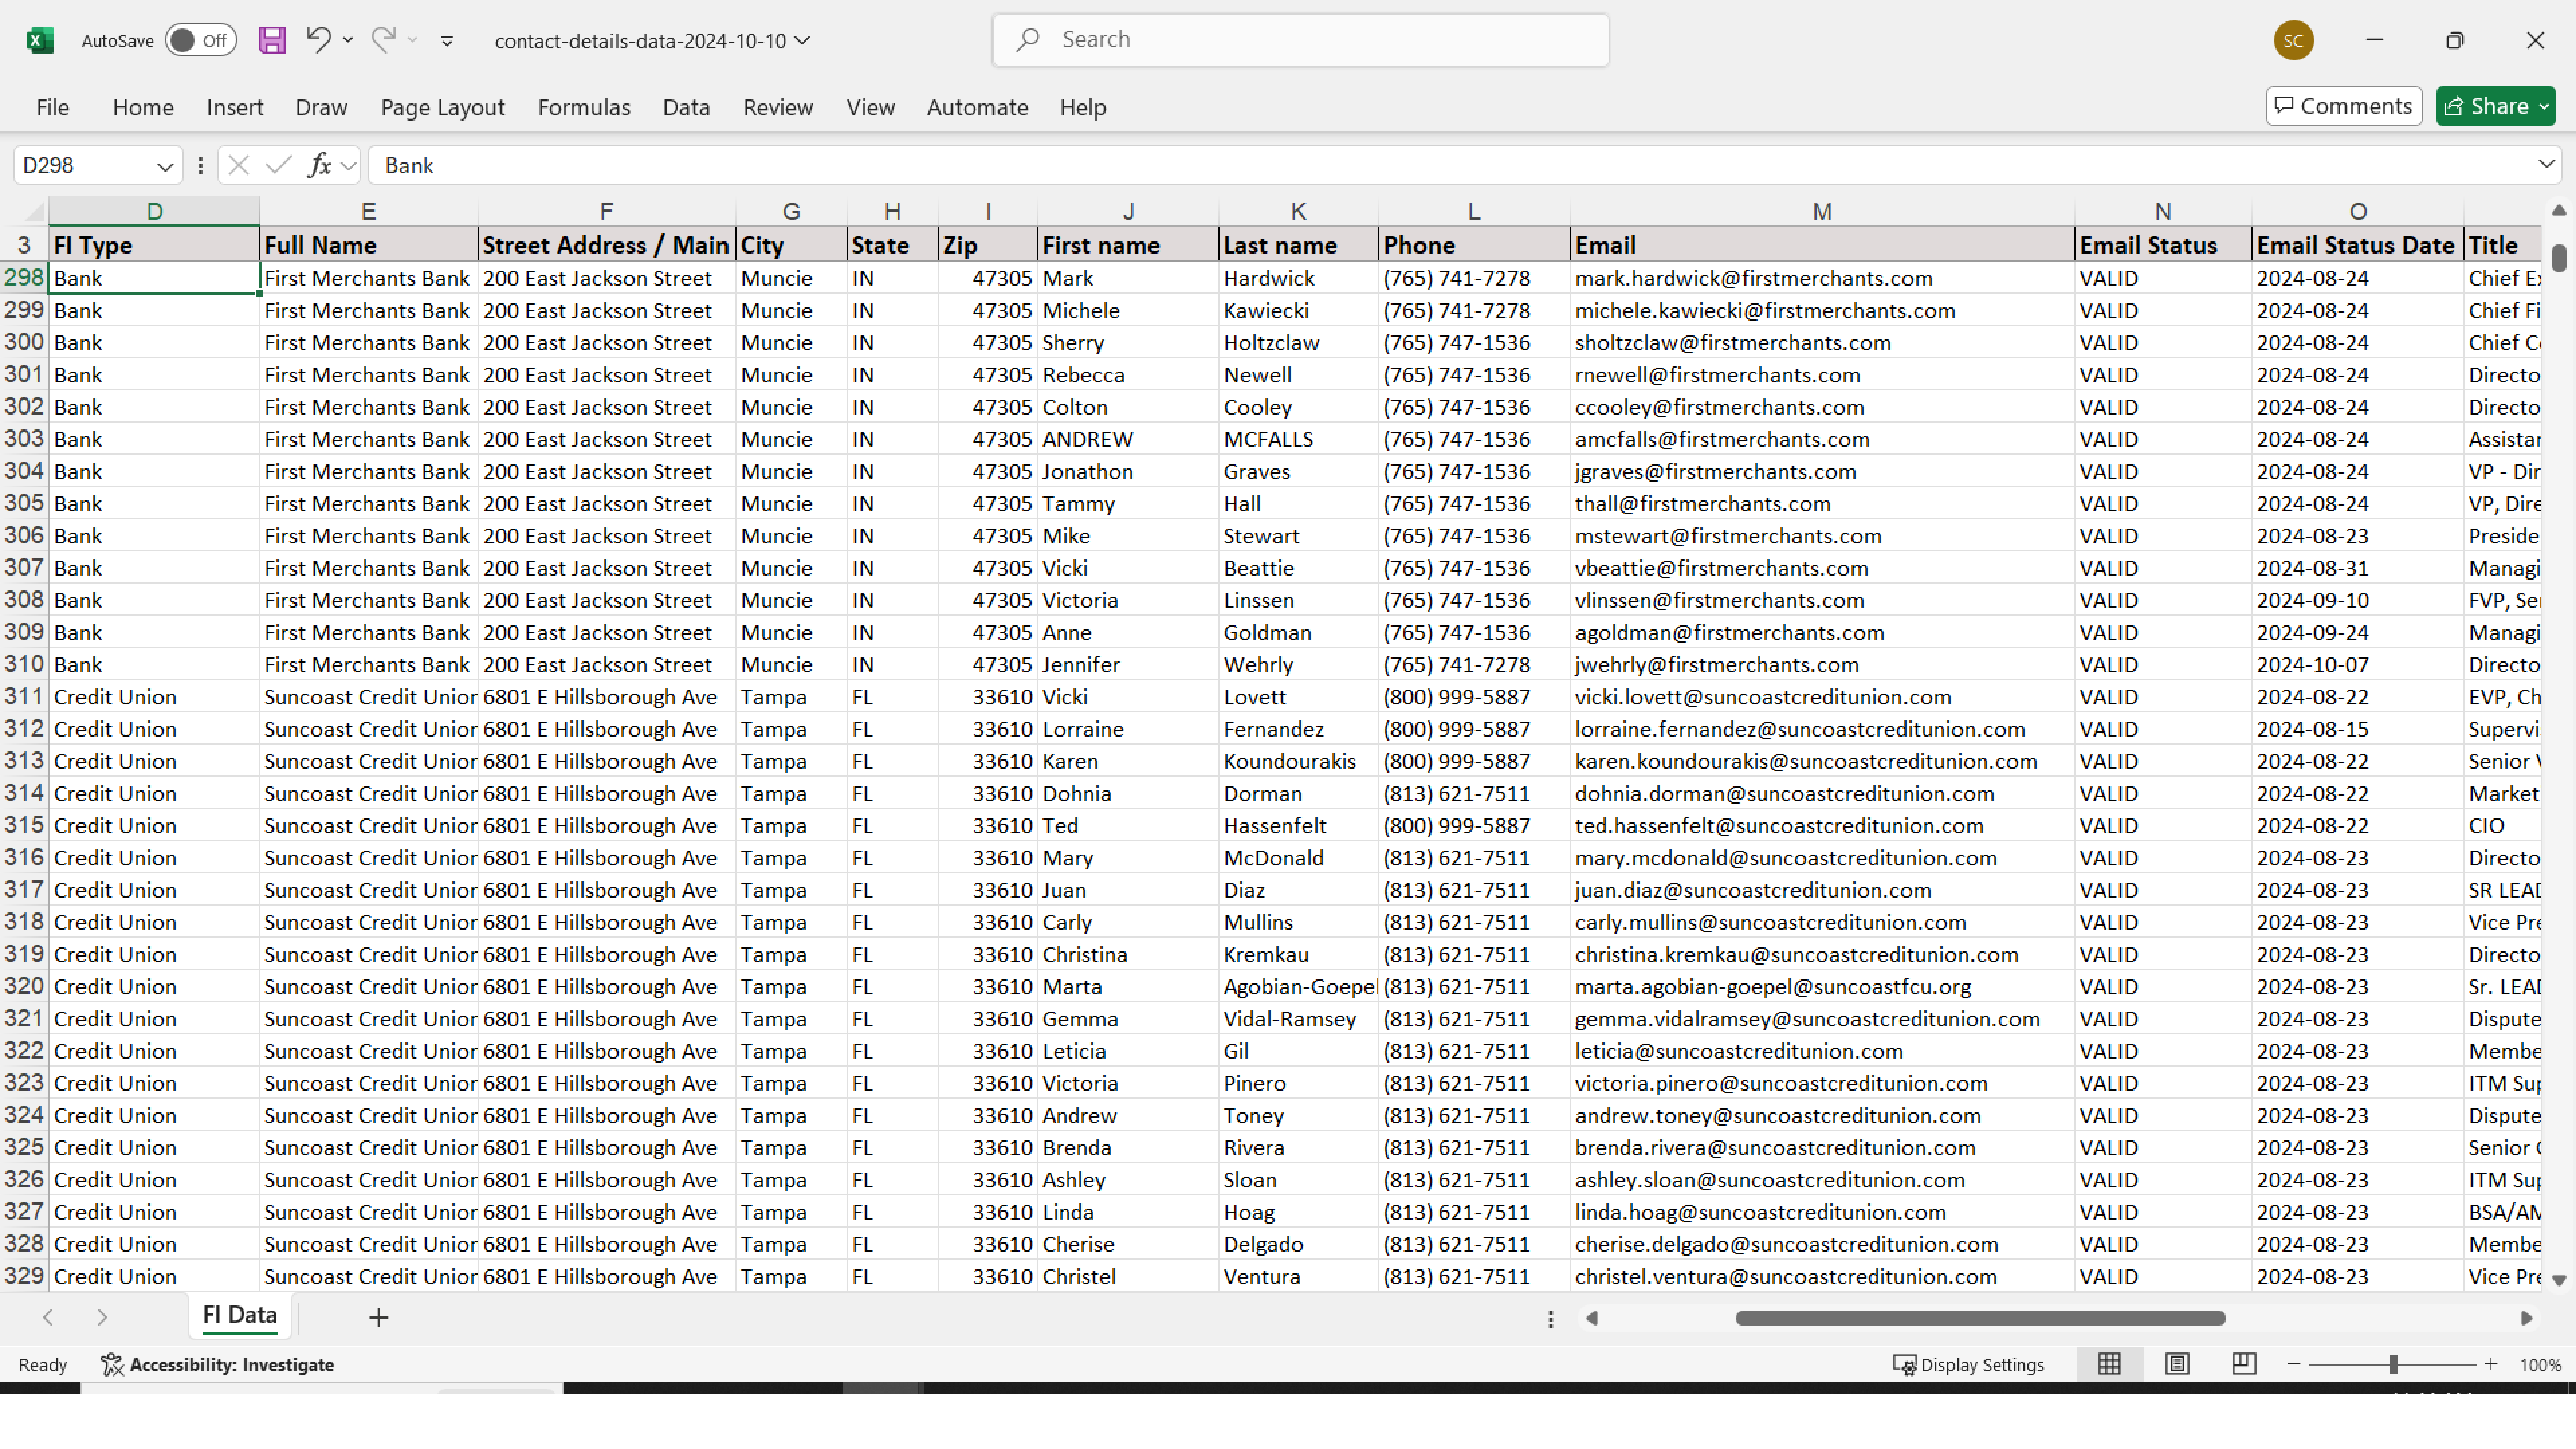
Task: Go to previous sheet with left arrow
Action: pyautogui.click(x=48, y=1317)
